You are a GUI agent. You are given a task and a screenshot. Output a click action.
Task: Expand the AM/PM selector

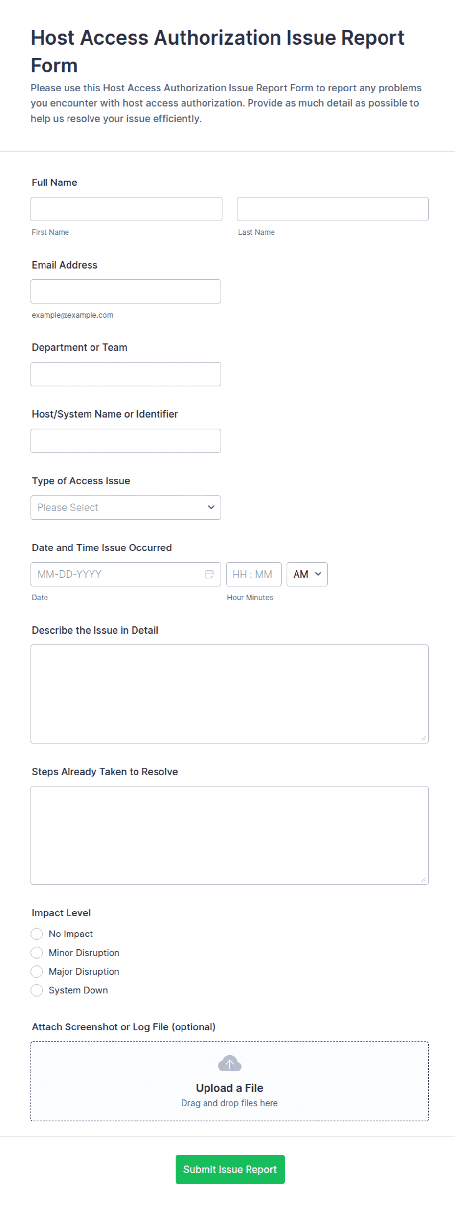307,574
